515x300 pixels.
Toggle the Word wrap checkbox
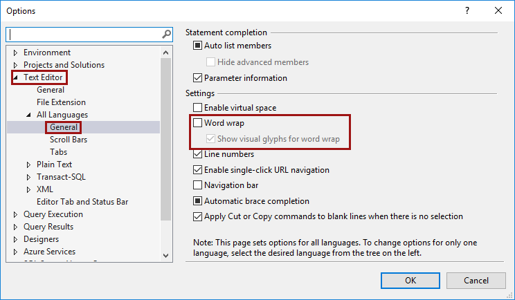[198, 124]
